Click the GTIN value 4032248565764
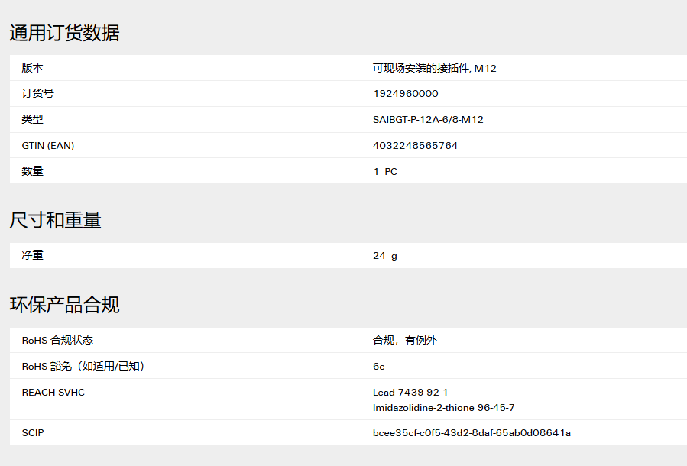Image resolution: width=687 pixels, height=466 pixels. point(416,145)
